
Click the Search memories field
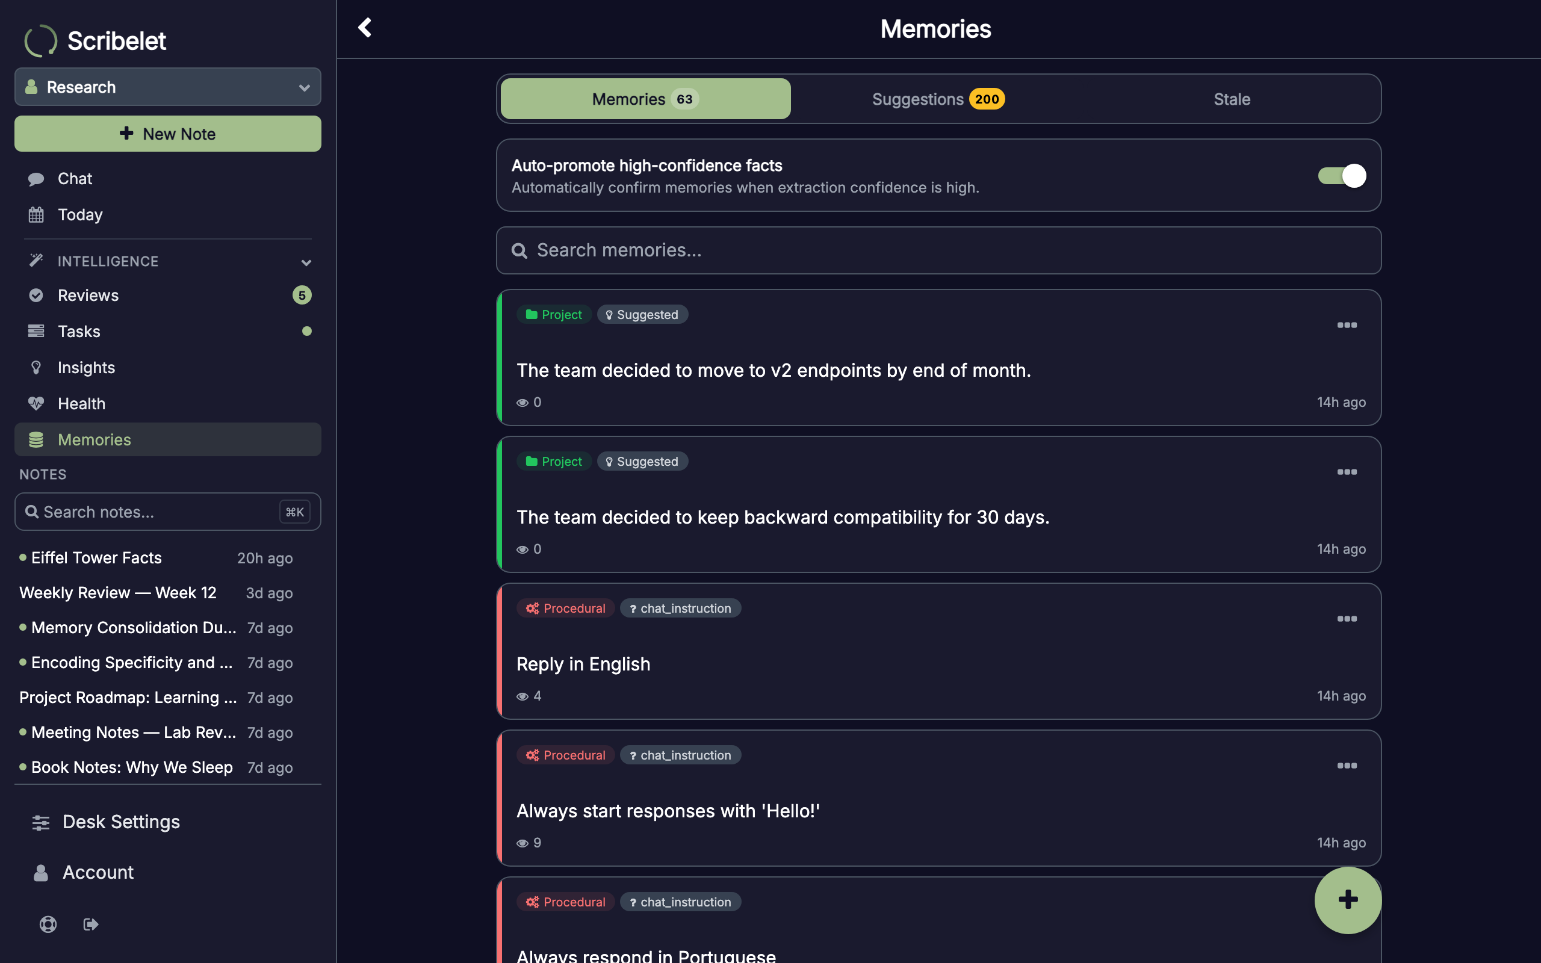tap(938, 250)
